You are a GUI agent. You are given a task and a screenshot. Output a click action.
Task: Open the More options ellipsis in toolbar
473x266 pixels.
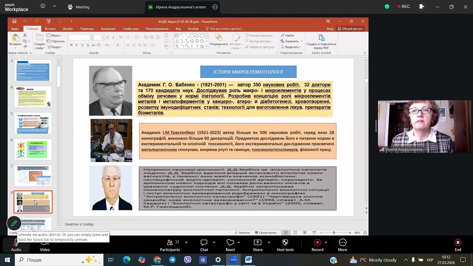point(343,243)
